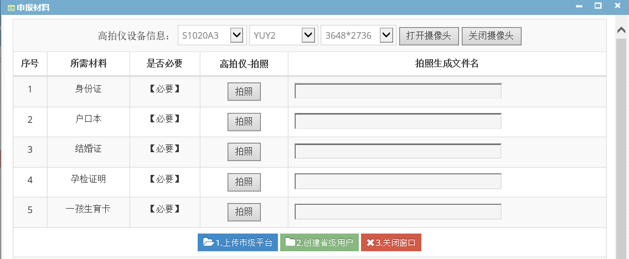Image resolution: width=629 pixels, height=259 pixels.
Task: Click the 打开摄像头 button
Action: 429,35
